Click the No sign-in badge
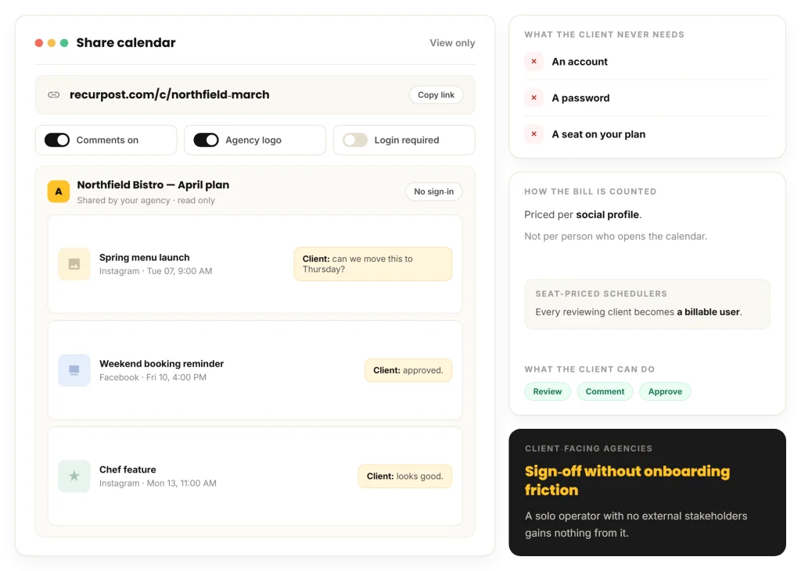 tap(433, 192)
